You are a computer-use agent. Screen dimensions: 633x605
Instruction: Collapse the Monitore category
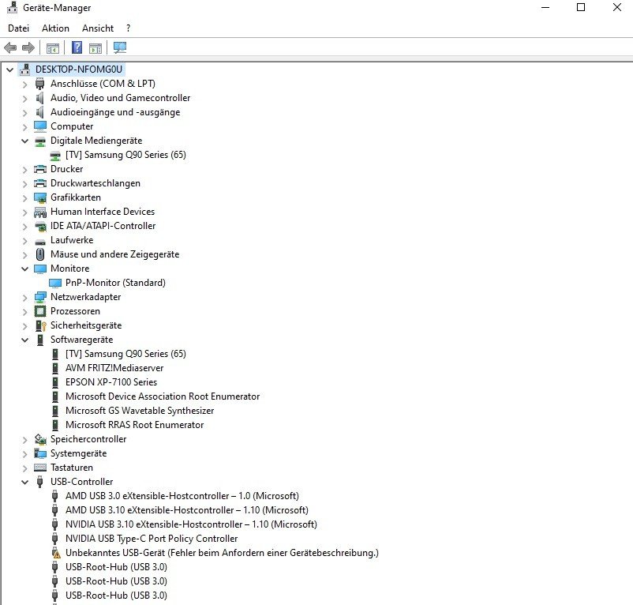click(x=24, y=269)
